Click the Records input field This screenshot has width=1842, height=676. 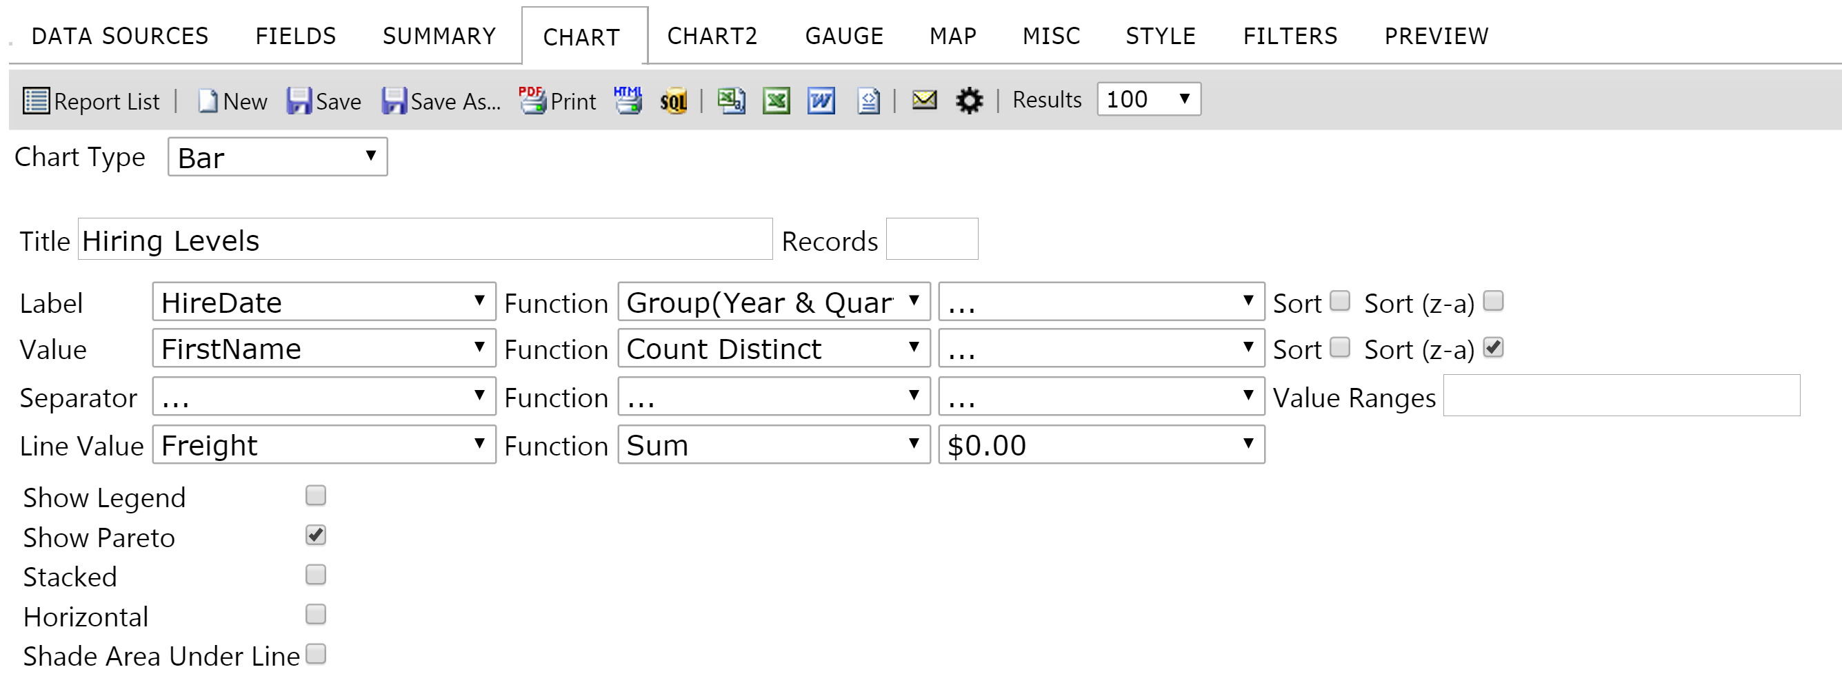(932, 239)
